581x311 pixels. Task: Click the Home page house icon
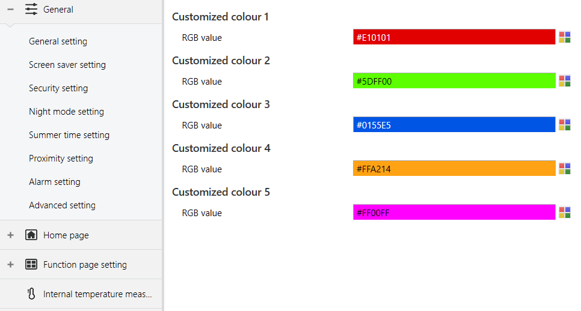click(x=31, y=235)
